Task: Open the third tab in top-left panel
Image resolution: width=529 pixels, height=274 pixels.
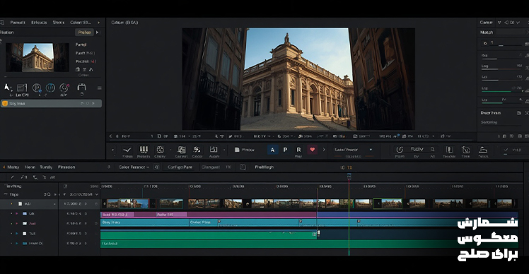Action: point(59,23)
